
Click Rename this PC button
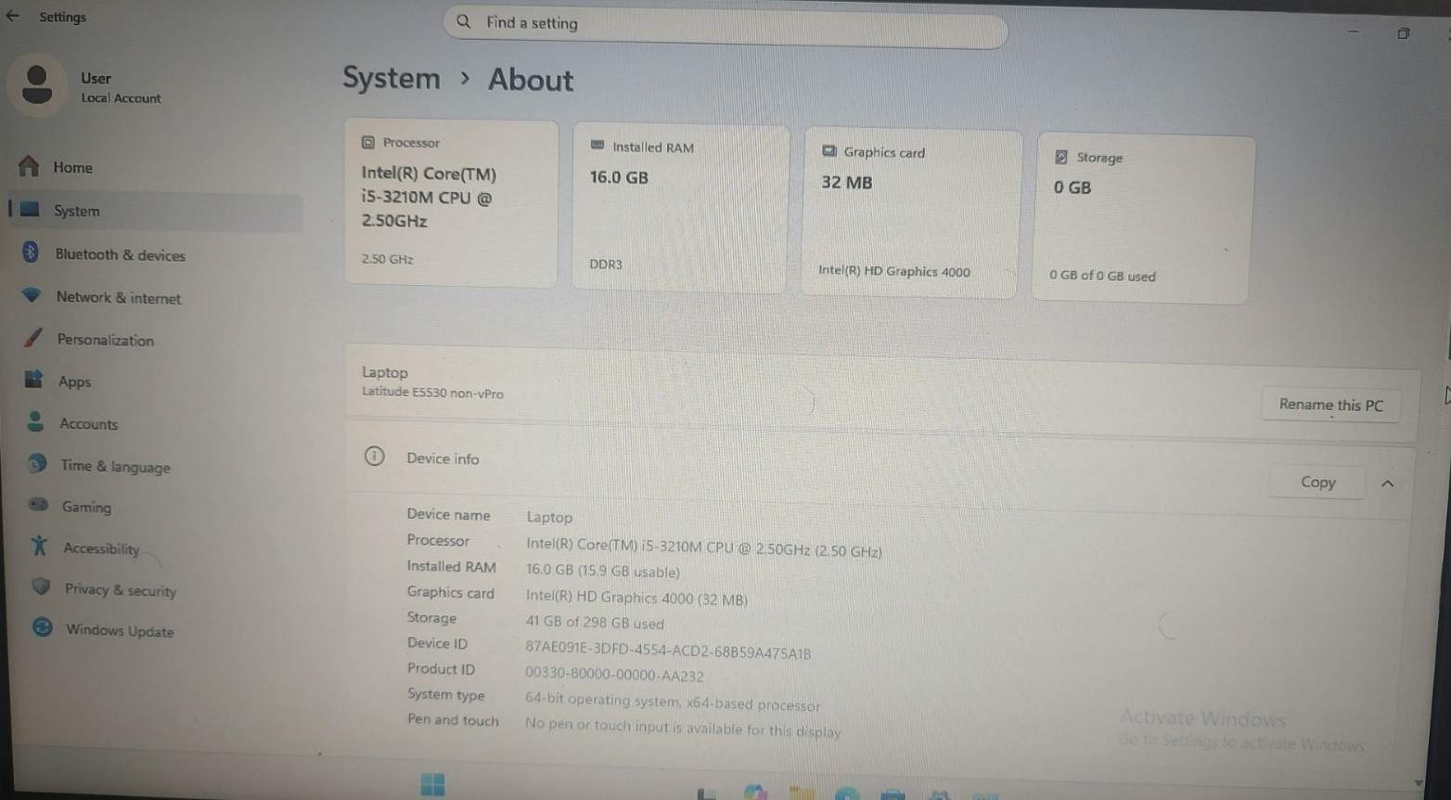(1330, 405)
